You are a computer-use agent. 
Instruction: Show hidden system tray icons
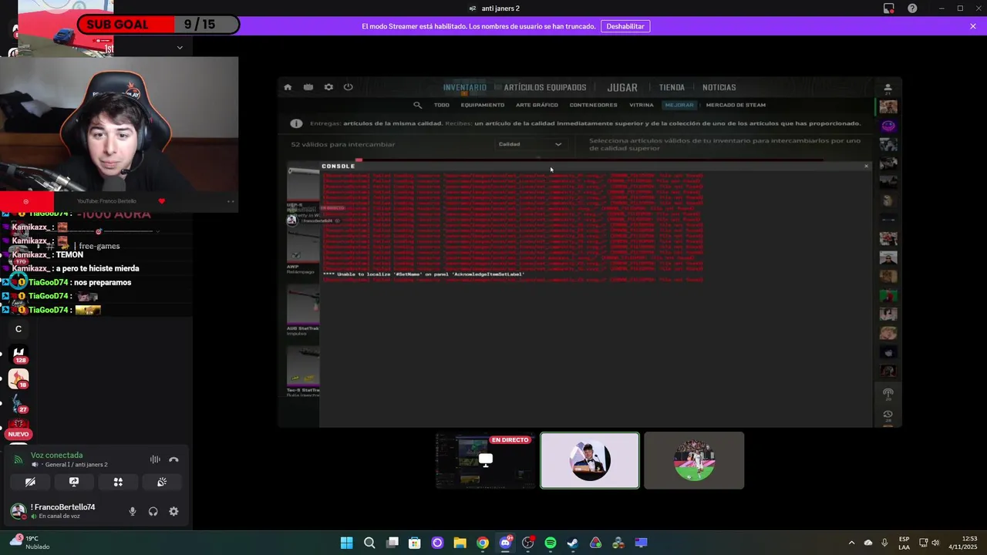click(x=851, y=543)
